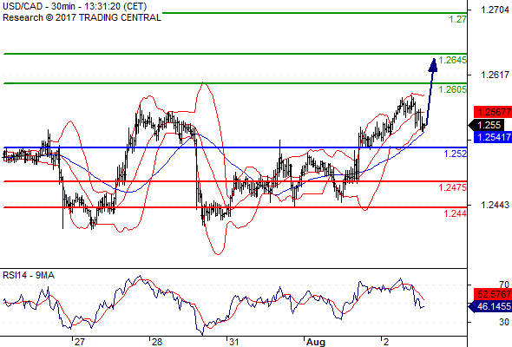Click the Research © 2017 TRADING CENTRAL text

coord(82,17)
